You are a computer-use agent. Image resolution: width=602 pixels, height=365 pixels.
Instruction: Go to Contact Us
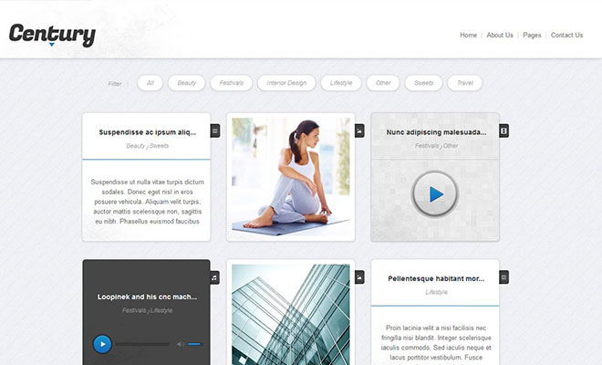tap(566, 36)
